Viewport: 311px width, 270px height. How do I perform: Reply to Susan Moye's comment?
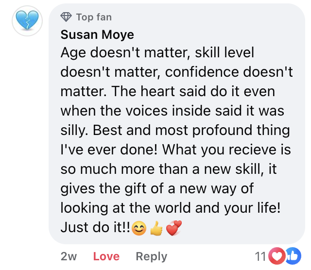pos(151,256)
